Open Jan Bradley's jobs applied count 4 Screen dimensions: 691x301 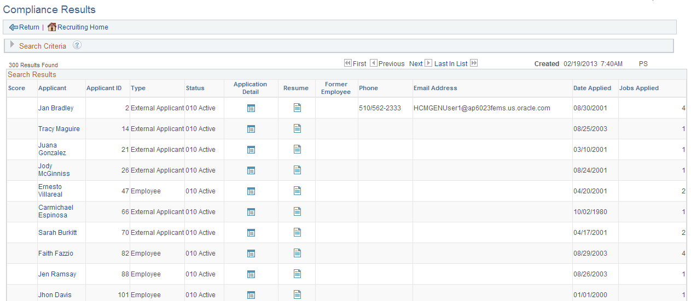[683, 108]
